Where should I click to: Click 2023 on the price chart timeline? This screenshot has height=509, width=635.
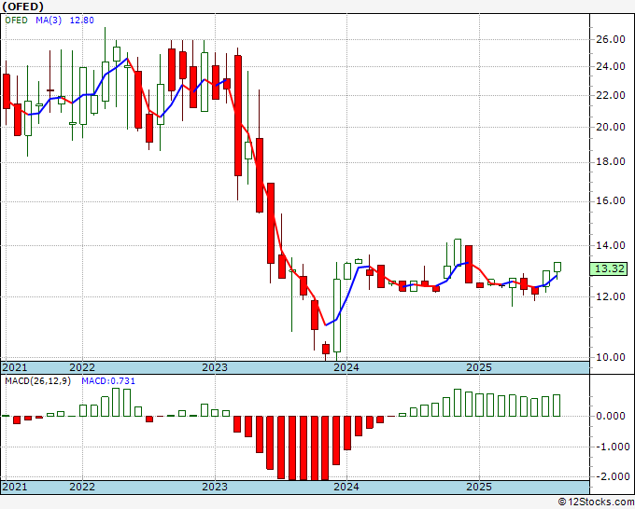pyautogui.click(x=215, y=367)
